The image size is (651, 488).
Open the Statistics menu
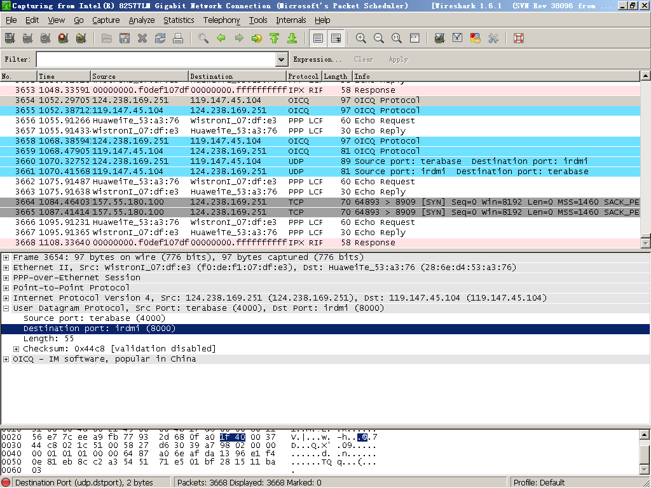pos(179,20)
